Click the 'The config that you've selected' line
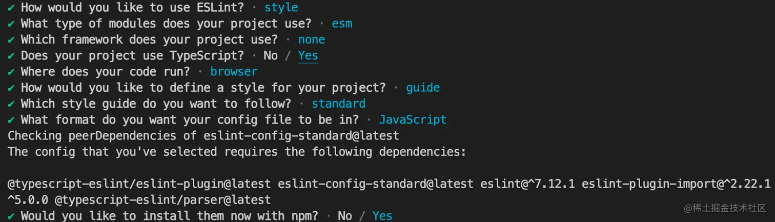This screenshot has width=775, height=222. click(237, 152)
